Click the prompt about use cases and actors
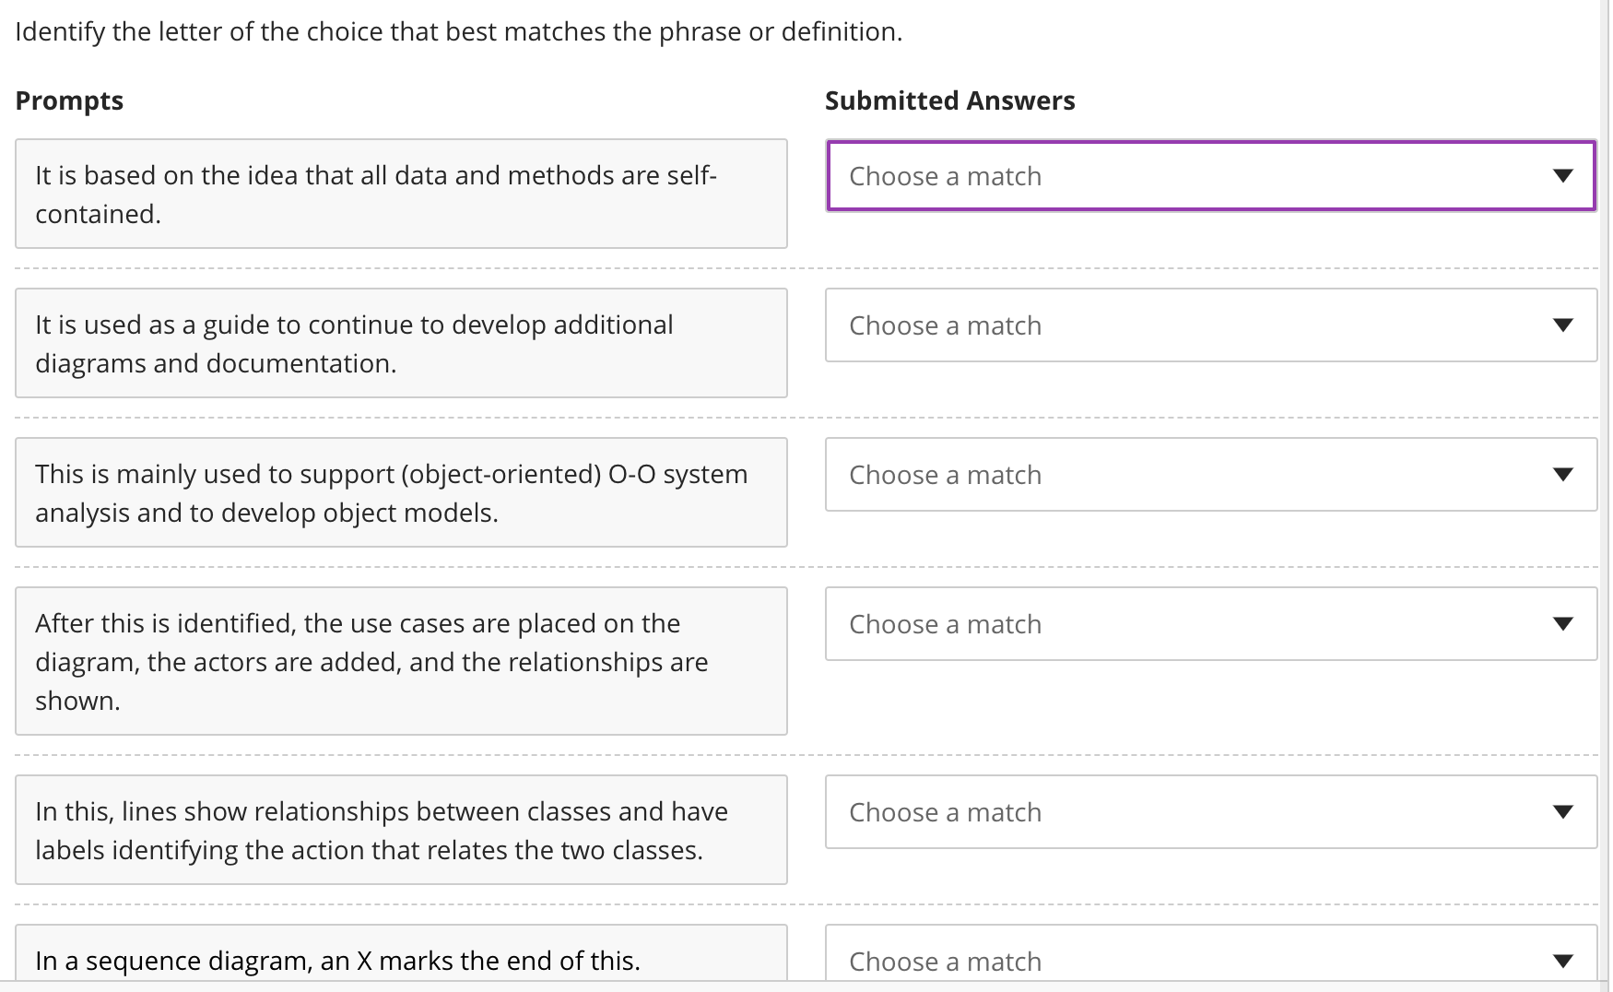 (401, 662)
